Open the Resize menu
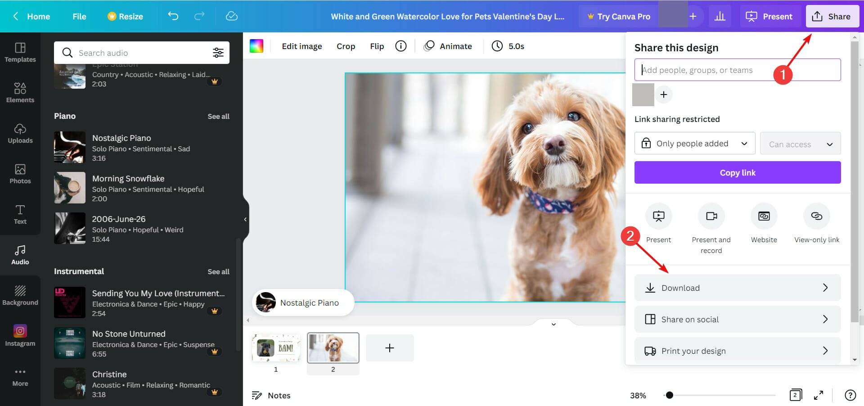Screen dimensions: 864x406 [x=126, y=16]
